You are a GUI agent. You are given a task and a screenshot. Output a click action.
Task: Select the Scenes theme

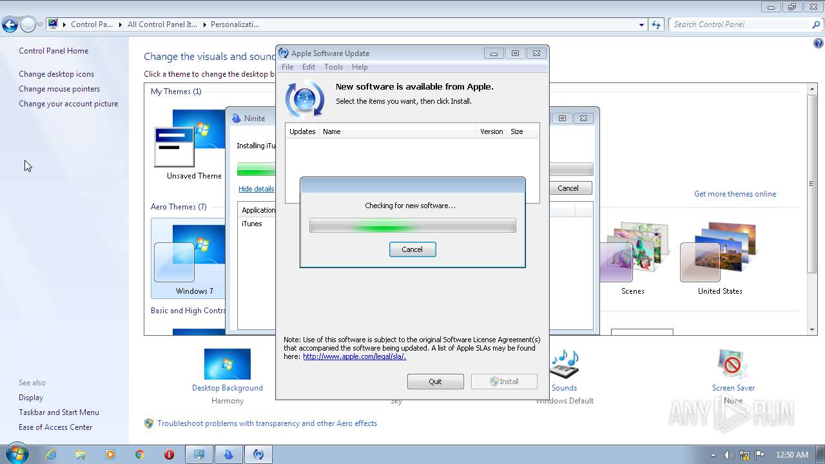point(633,258)
